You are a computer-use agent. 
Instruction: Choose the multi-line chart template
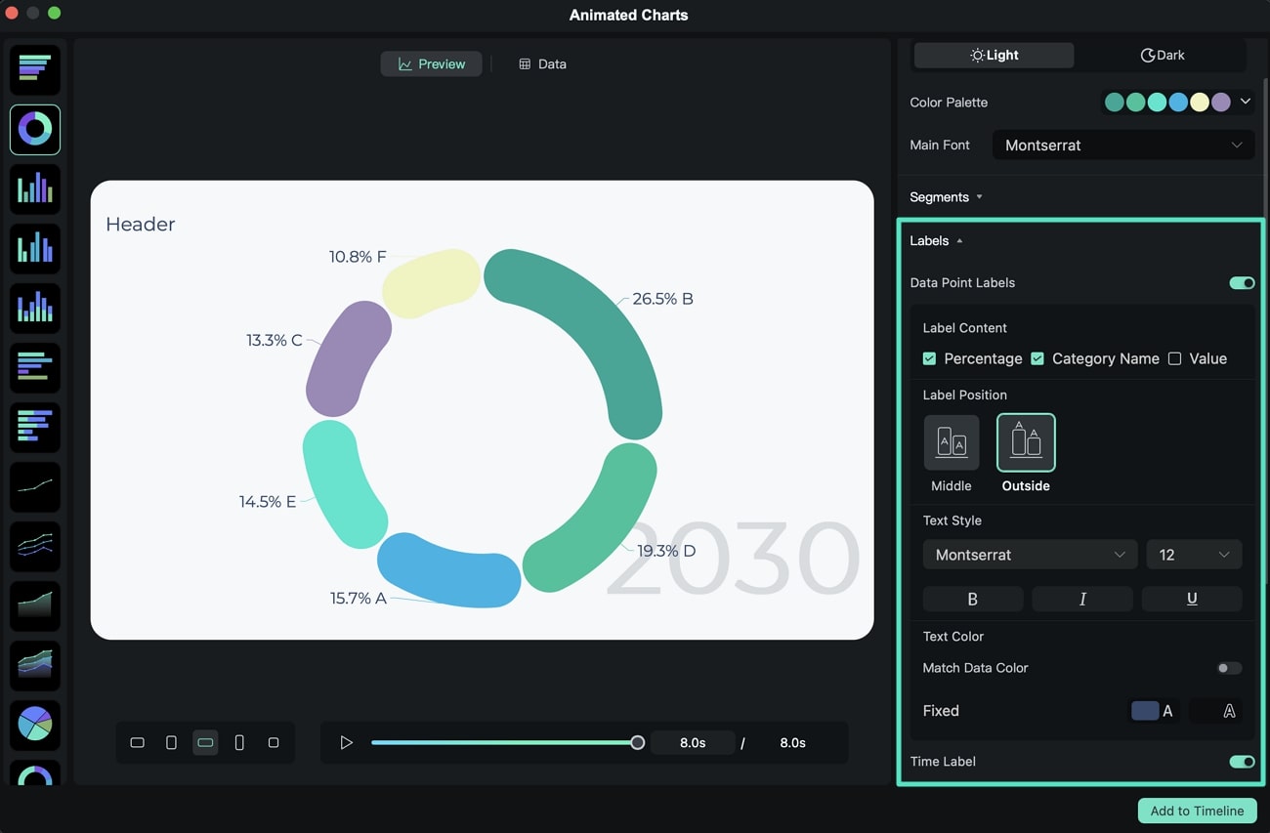pyautogui.click(x=35, y=546)
